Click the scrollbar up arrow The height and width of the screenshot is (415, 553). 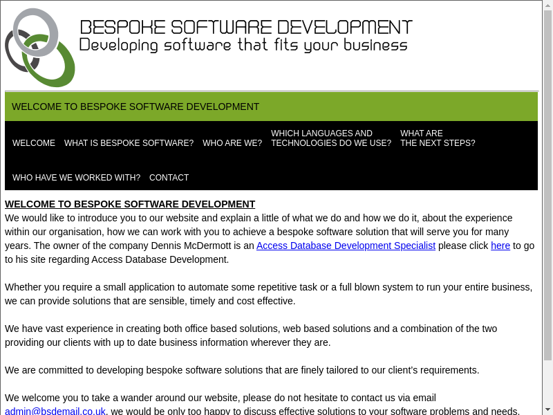547,6
